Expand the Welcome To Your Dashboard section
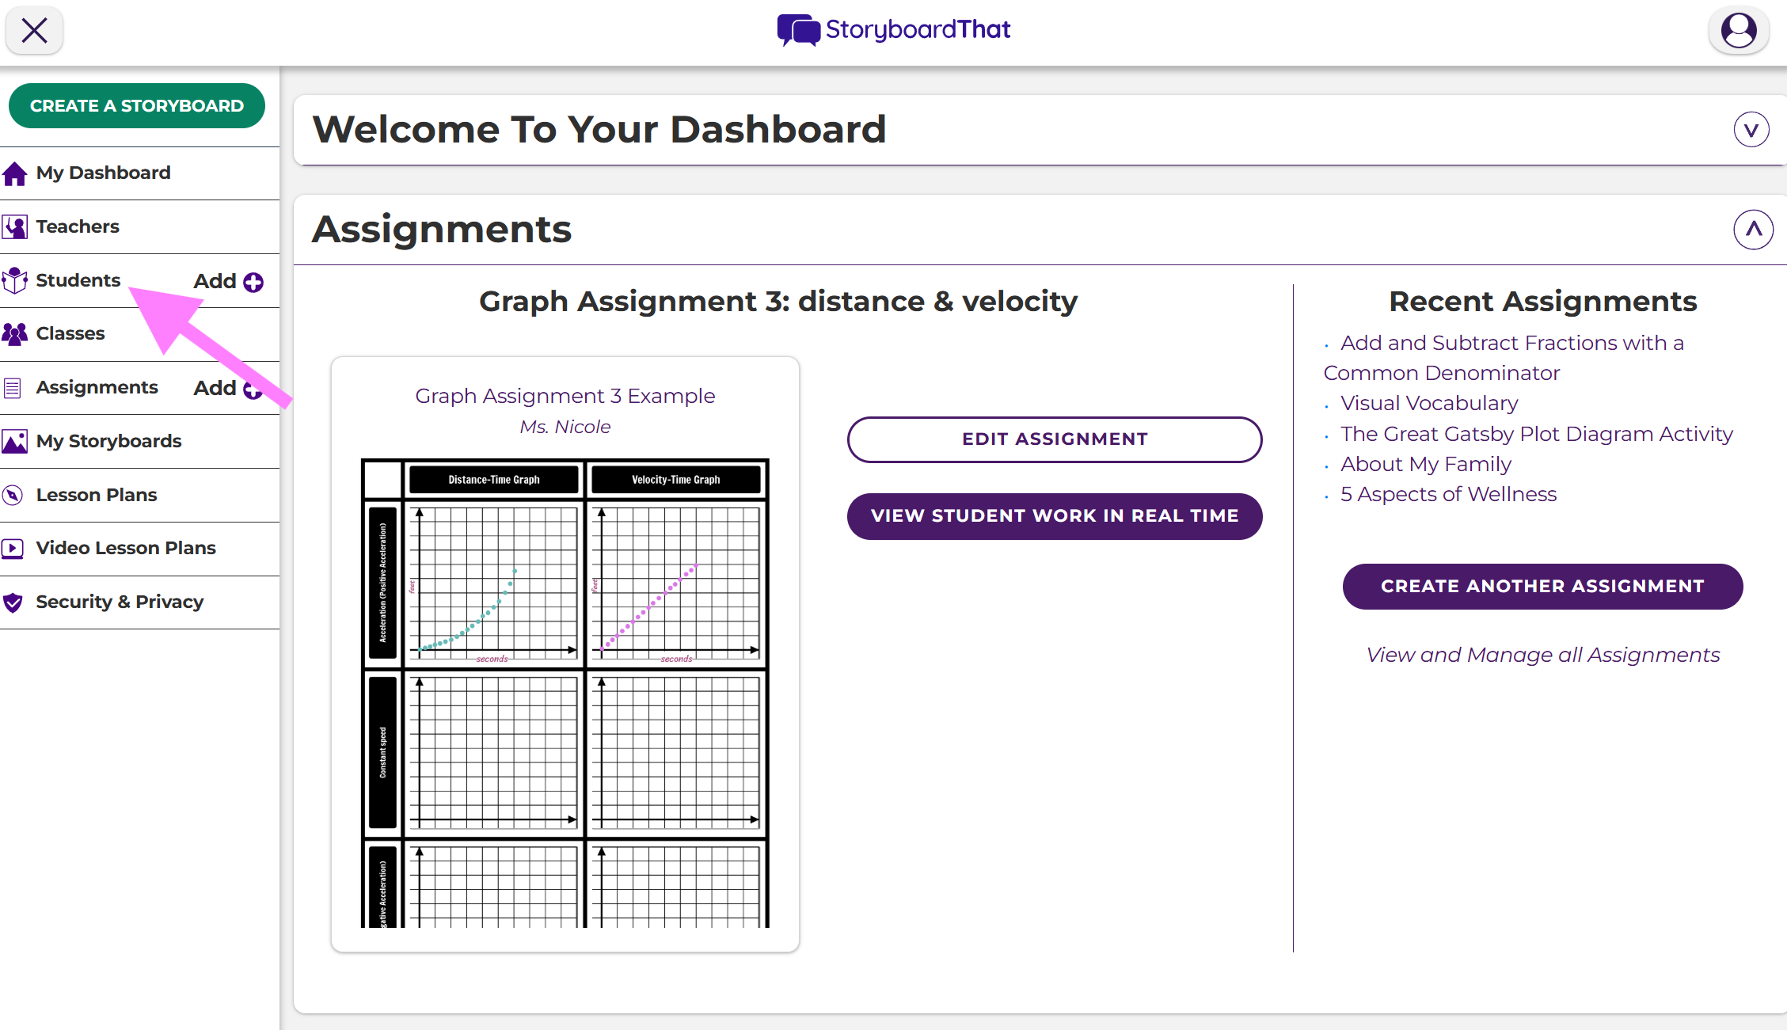The image size is (1787, 1030). 1751,130
